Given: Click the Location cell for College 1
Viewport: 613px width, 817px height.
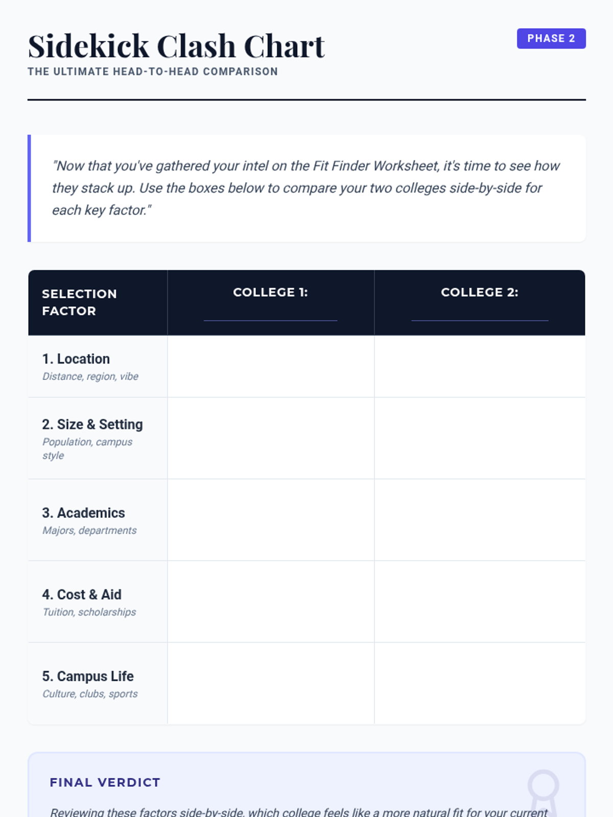Looking at the screenshot, I should coord(271,367).
